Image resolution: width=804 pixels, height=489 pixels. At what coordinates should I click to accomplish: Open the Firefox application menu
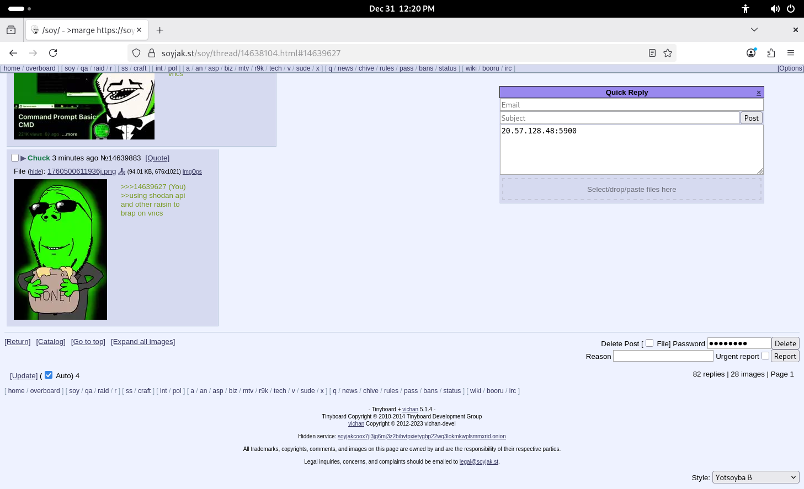(791, 53)
